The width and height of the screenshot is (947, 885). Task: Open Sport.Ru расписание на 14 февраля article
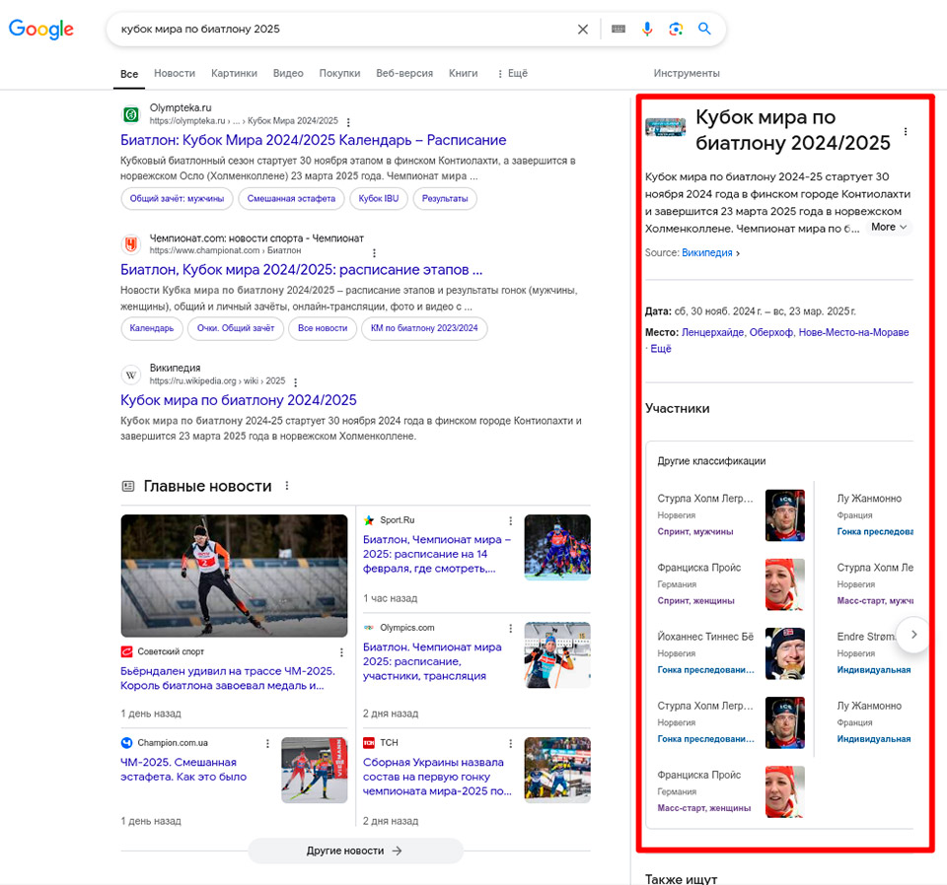pos(437,554)
